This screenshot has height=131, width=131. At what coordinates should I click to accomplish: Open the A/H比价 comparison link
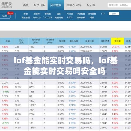point(37,17)
